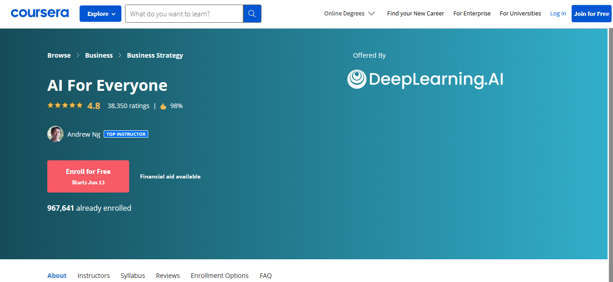
Task: Switch to the Reviews tab
Action: (168, 276)
